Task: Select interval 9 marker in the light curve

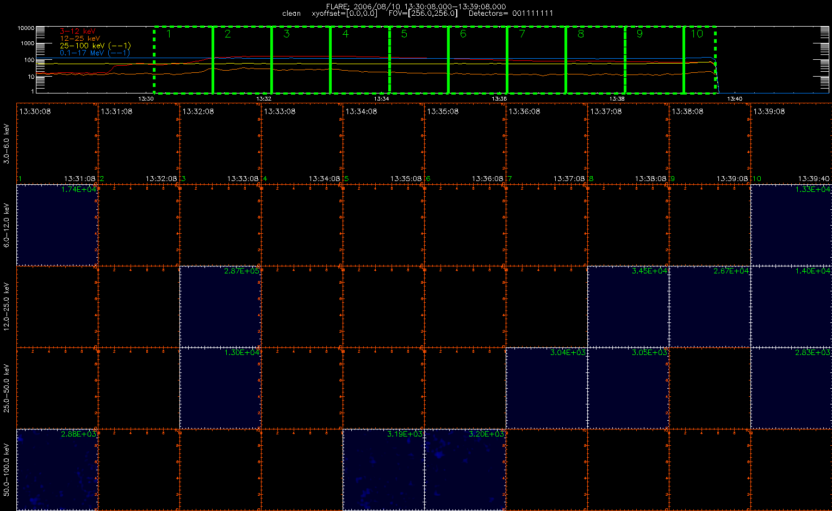Action: [x=639, y=34]
